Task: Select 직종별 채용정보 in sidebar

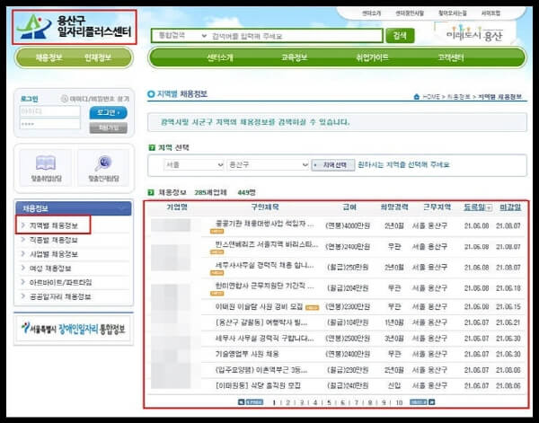Action: (53, 240)
